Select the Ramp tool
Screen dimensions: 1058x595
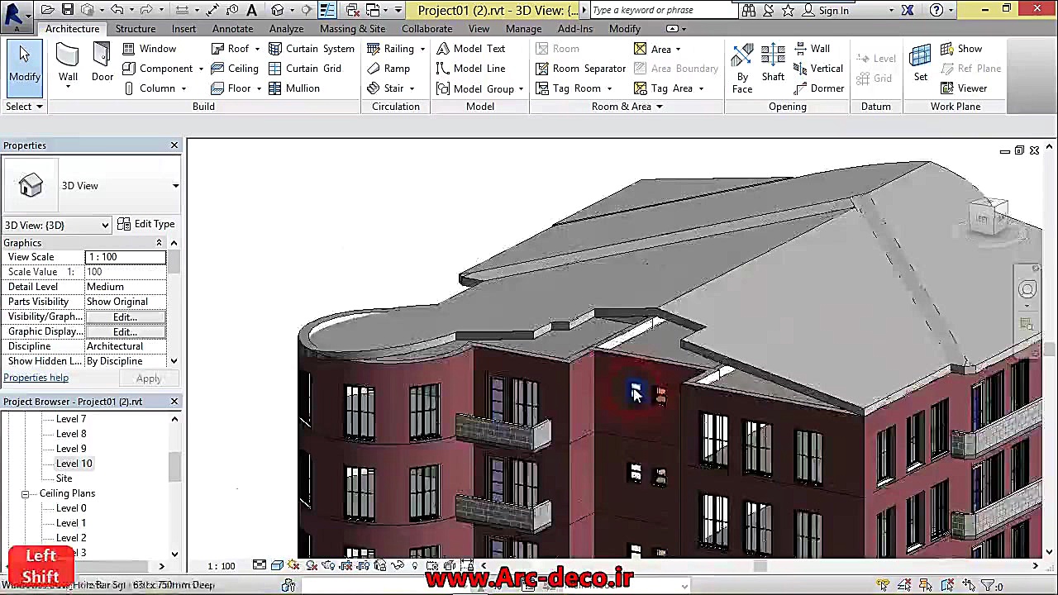pyautogui.click(x=388, y=69)
